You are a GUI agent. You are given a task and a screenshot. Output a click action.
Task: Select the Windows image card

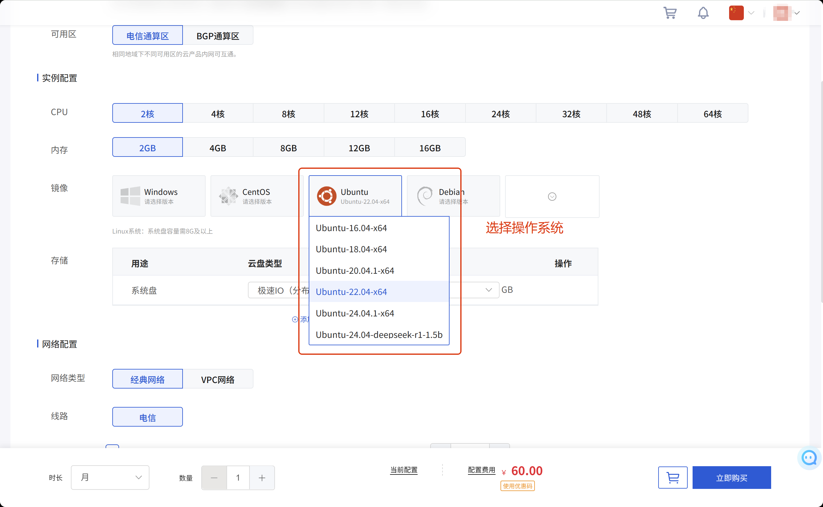click(x=159, y=196)
